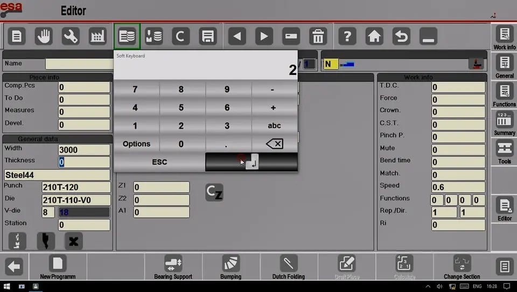Click the Speed field showing 0.6
Viewport: 517px width, 292px height.
(x=458, y=187)
